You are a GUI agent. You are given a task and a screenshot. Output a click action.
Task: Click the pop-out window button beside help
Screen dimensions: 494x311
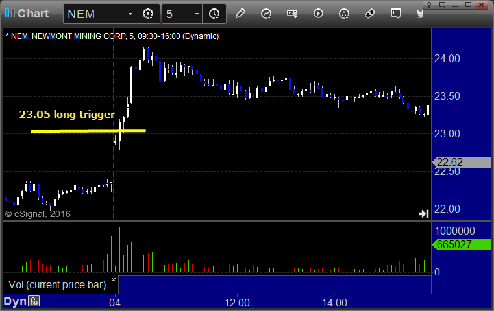click(443, 5)
